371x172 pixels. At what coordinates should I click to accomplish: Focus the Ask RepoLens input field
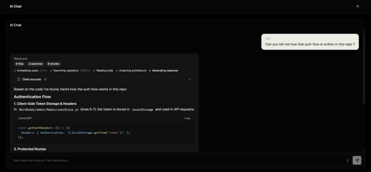tap(180, 161)
